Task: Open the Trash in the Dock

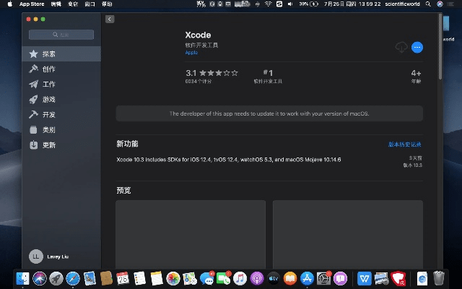Action: [x=439, y=278]
